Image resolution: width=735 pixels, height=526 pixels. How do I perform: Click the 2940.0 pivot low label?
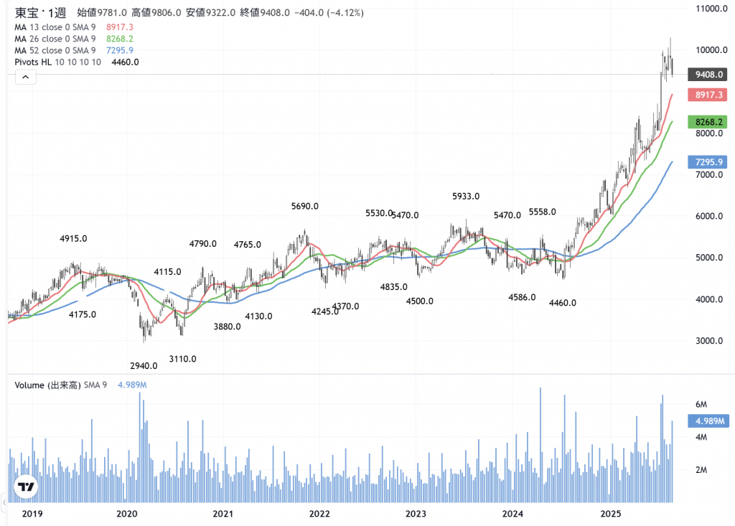pyautogui.click(x=144, y=366)
